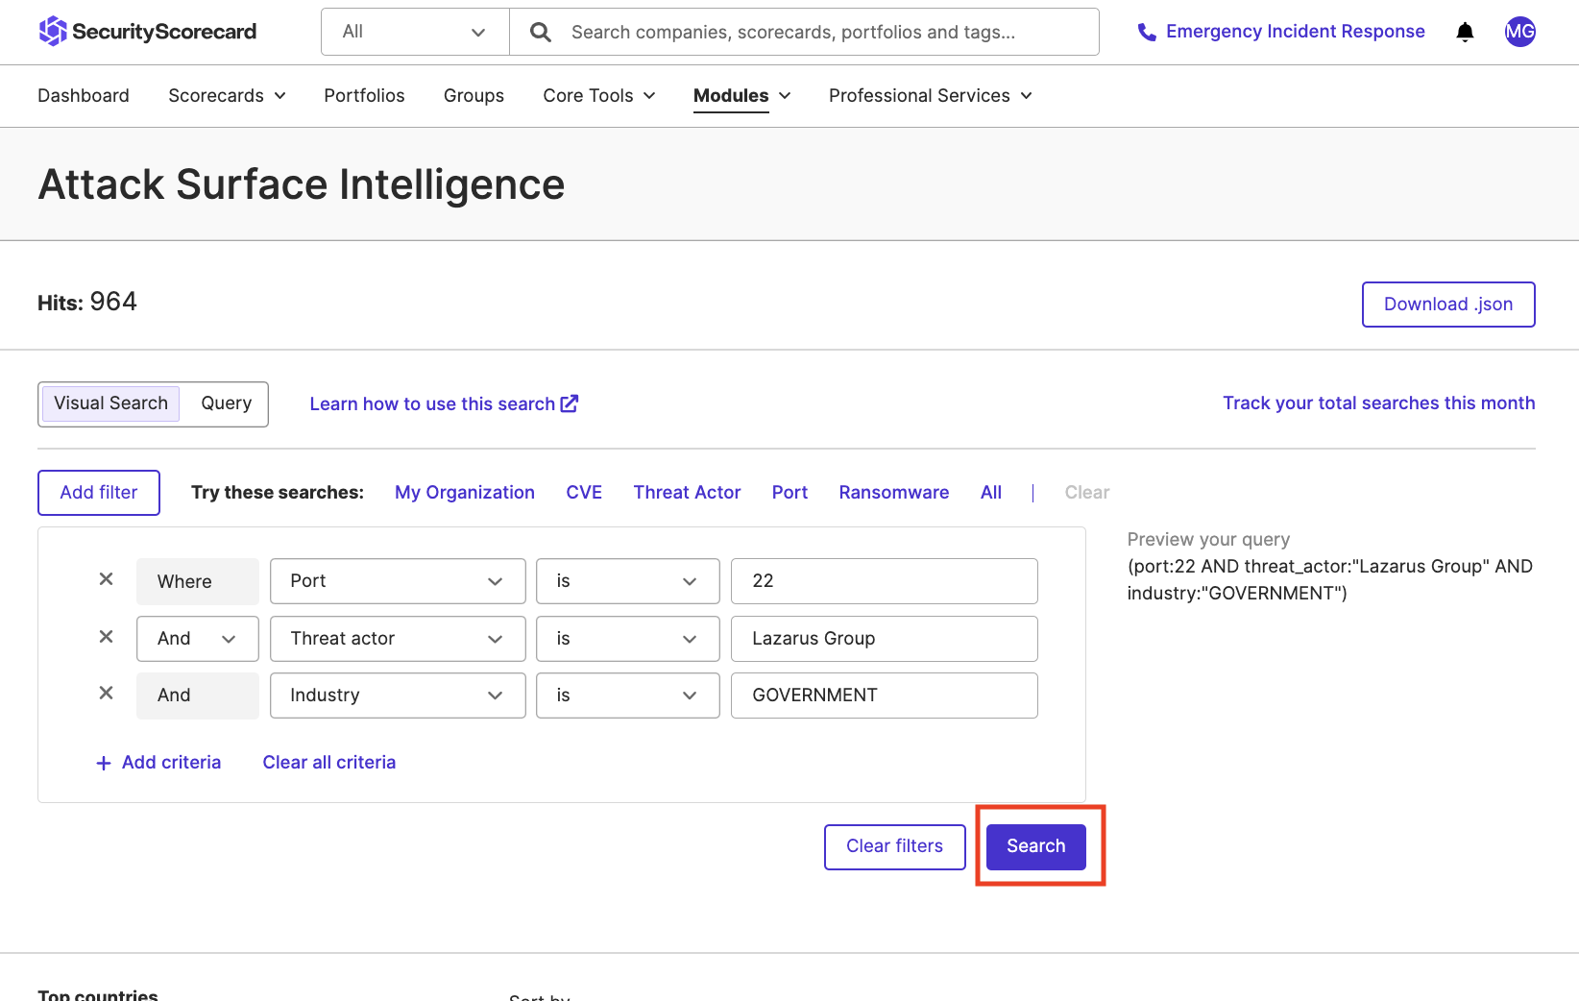Open the external link icon beside Learn how
This screenshot has height=1001, width=1579.
click(570, 403)
